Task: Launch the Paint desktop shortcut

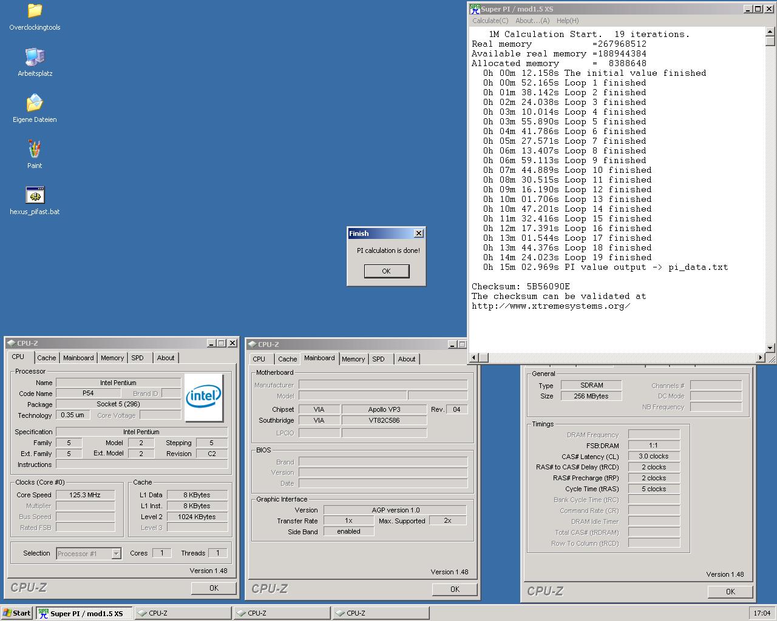Action: [35, 155]
